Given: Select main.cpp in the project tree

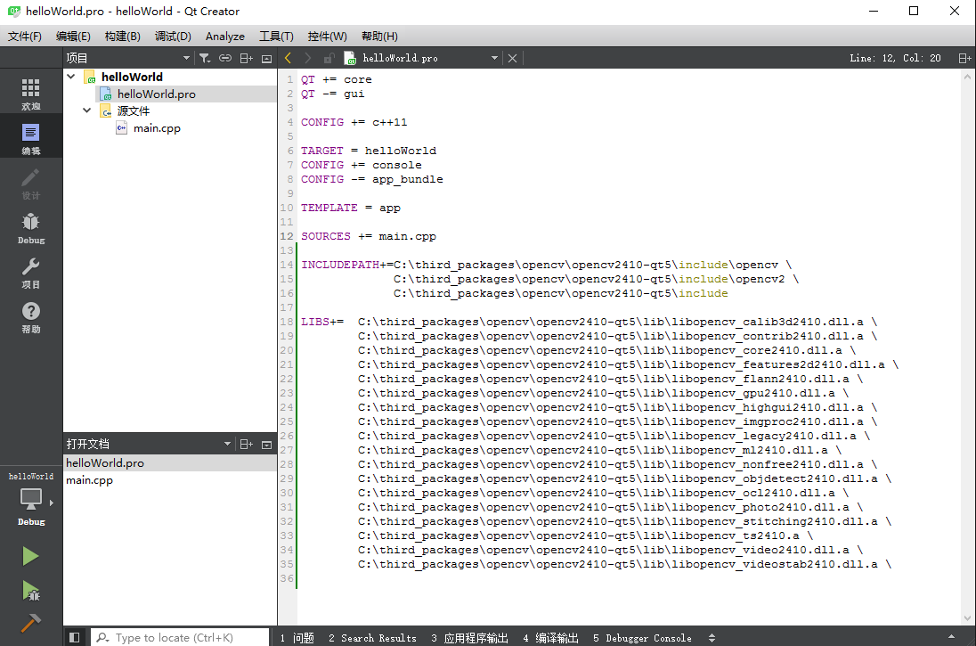Looking at the screenshot, I should pos(157,128).
